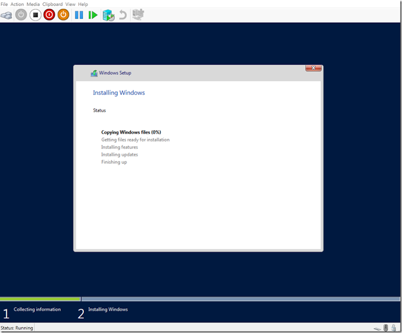Open the File menu
Image resolution: width=402 pixels, height=333 pixels.
point(4,4)
